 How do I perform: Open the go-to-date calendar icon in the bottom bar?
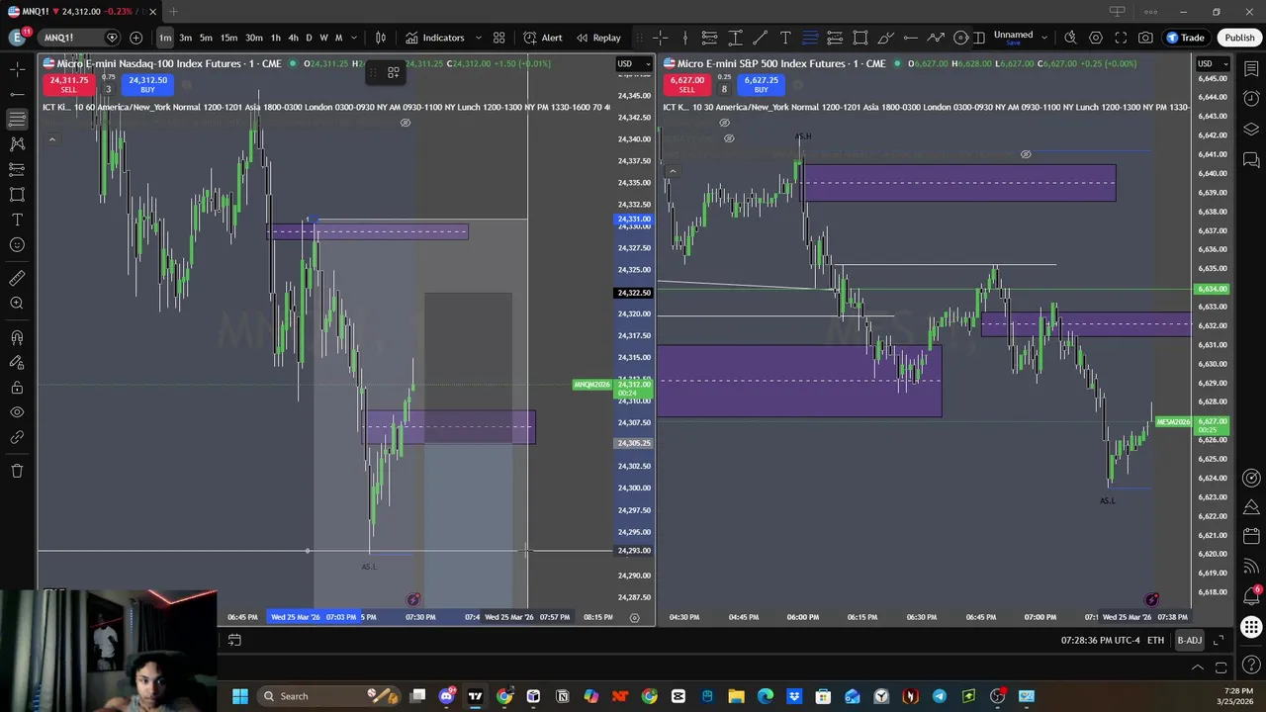tap(234, 641)
